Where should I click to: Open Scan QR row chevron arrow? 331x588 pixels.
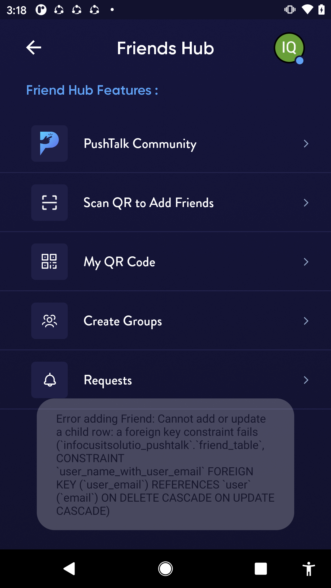coord(306,203)
